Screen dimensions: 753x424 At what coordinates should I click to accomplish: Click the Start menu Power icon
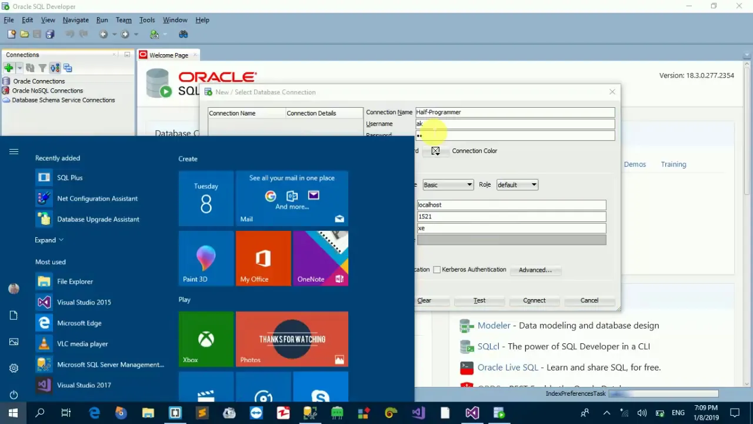click(x=14, y=395)
